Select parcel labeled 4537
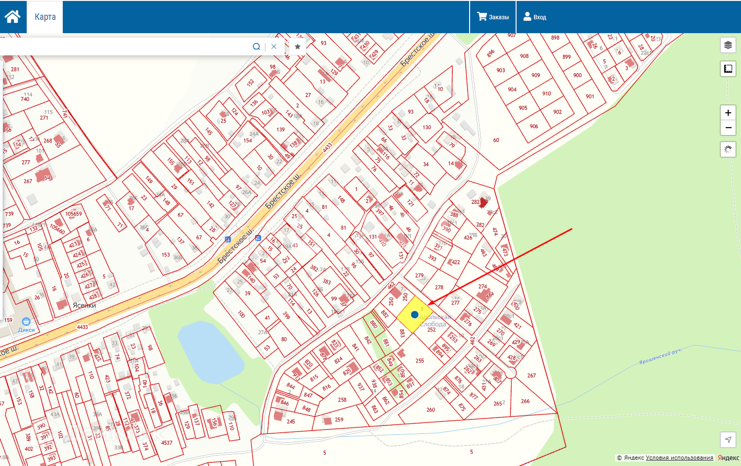741x466 pixels. tap(167, 443)
